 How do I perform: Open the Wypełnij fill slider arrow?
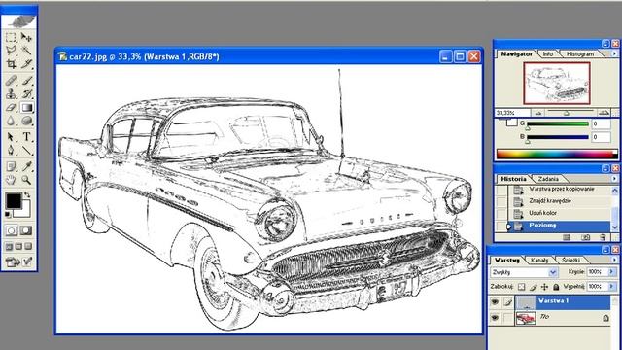(611, 286)
